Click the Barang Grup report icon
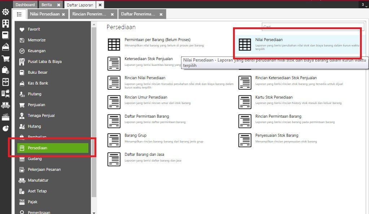369x214 pixels. tap(114, 140)
